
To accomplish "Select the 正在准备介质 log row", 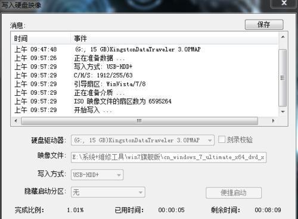I will (145, 93).
